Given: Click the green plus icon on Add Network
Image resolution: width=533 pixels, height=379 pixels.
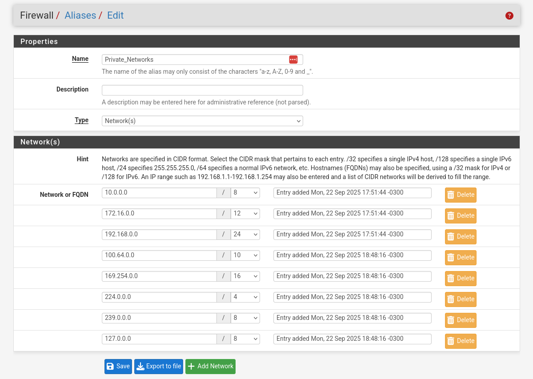Looking at the screenshot, I should click(191, 366).
